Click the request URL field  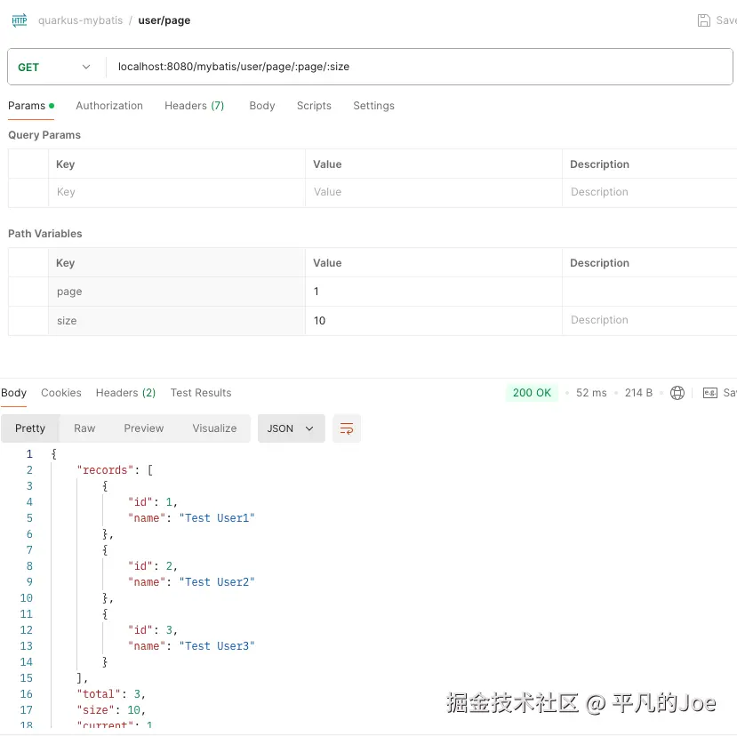coord(420,67)
